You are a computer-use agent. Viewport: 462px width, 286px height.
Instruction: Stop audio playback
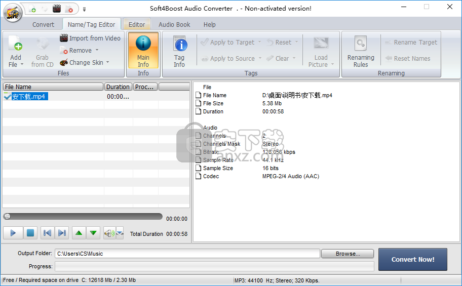tap(30, 233)
